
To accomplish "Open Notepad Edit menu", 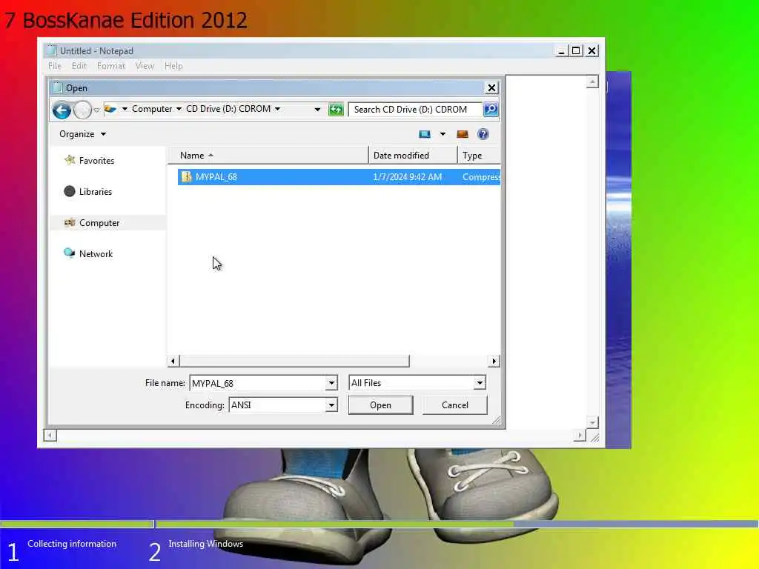I will [x=79, y=66].
